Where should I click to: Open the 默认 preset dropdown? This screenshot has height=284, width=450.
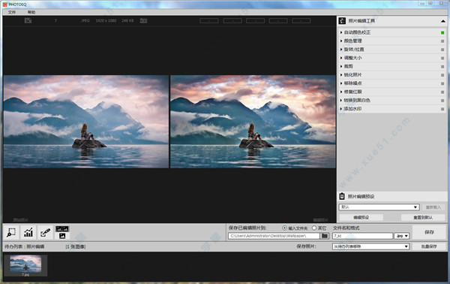379,207
